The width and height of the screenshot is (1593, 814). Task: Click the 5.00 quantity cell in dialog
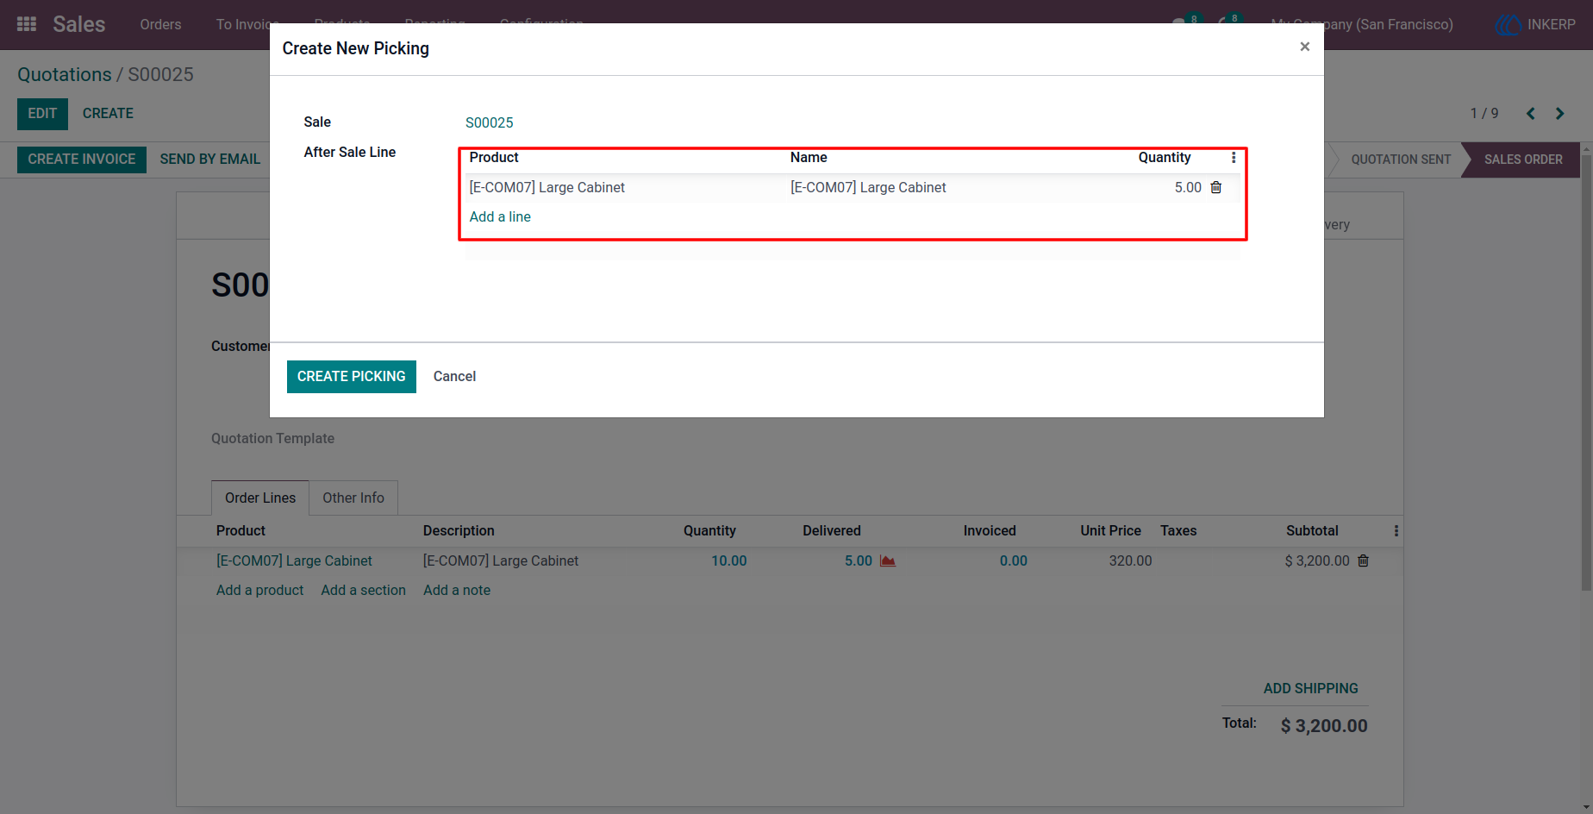(1187, 188)
